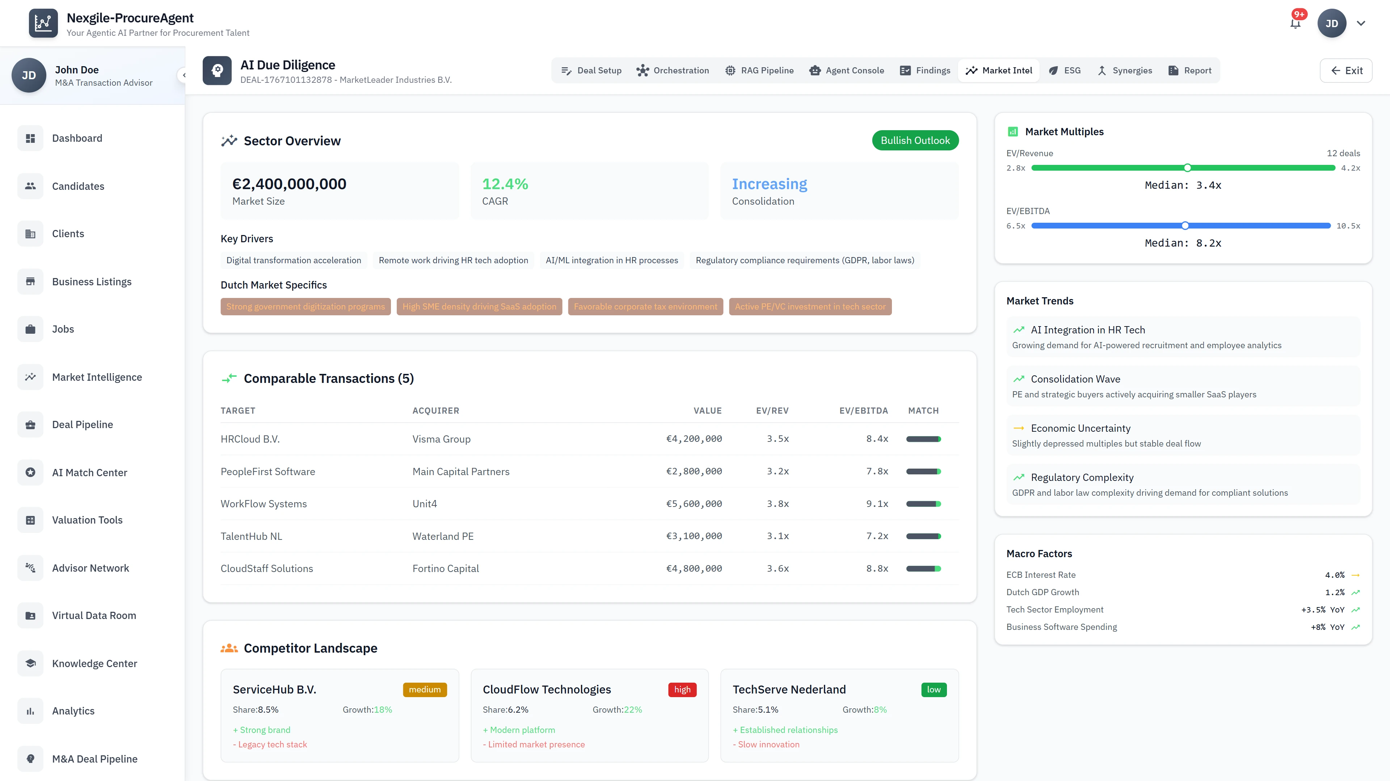Toggle the high risk badge on CloudFlow Technologies
Screen dimensions: 1390x781
click(x=682, y=690)
